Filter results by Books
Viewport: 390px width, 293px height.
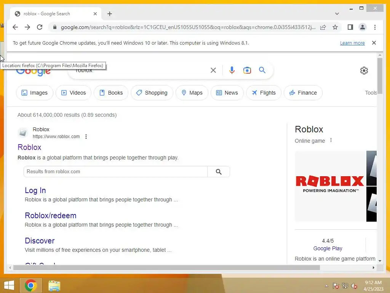[x=111, y=93]
